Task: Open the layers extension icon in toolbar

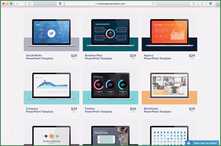Action: 60,4
